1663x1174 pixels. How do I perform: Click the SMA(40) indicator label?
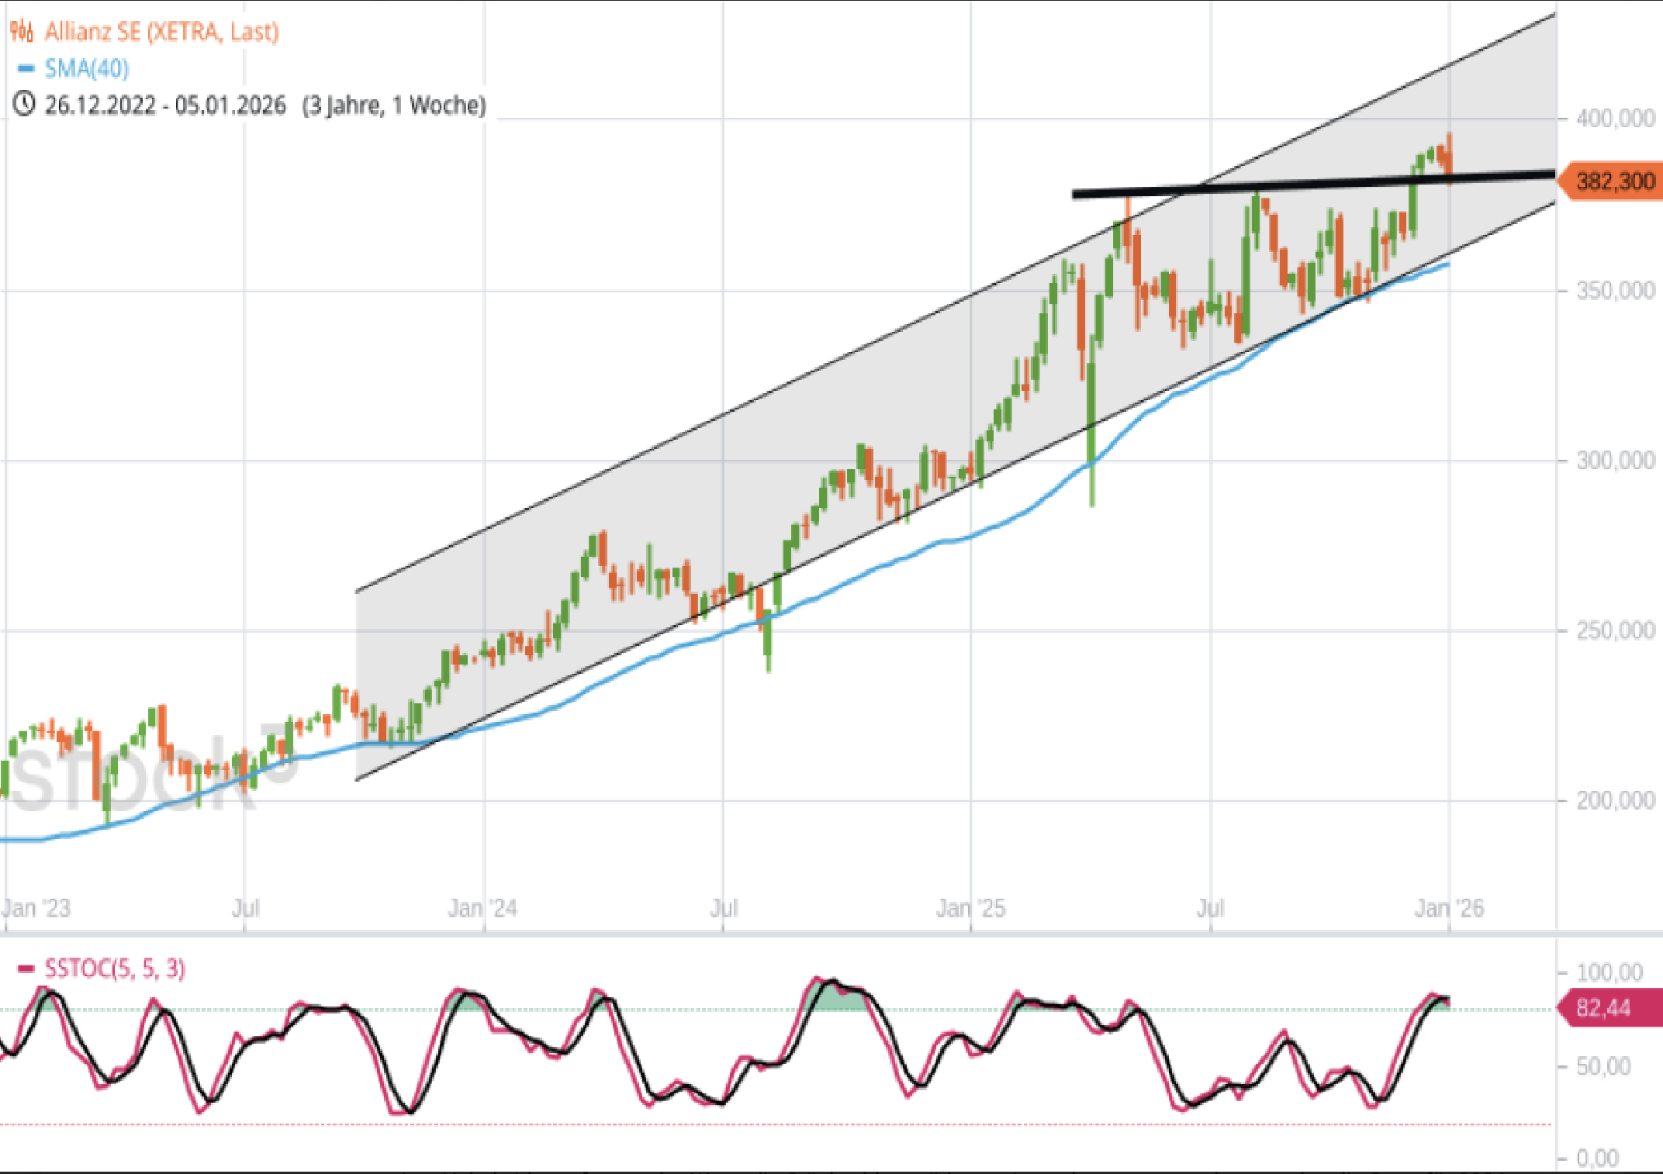point(87,69)
